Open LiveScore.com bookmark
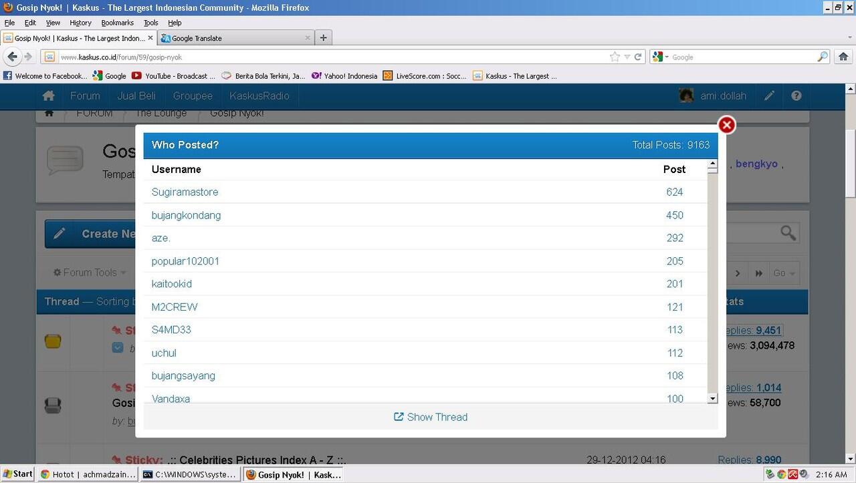Image resolution: width=856 pixels, height=483 pixels. point(425,76)
